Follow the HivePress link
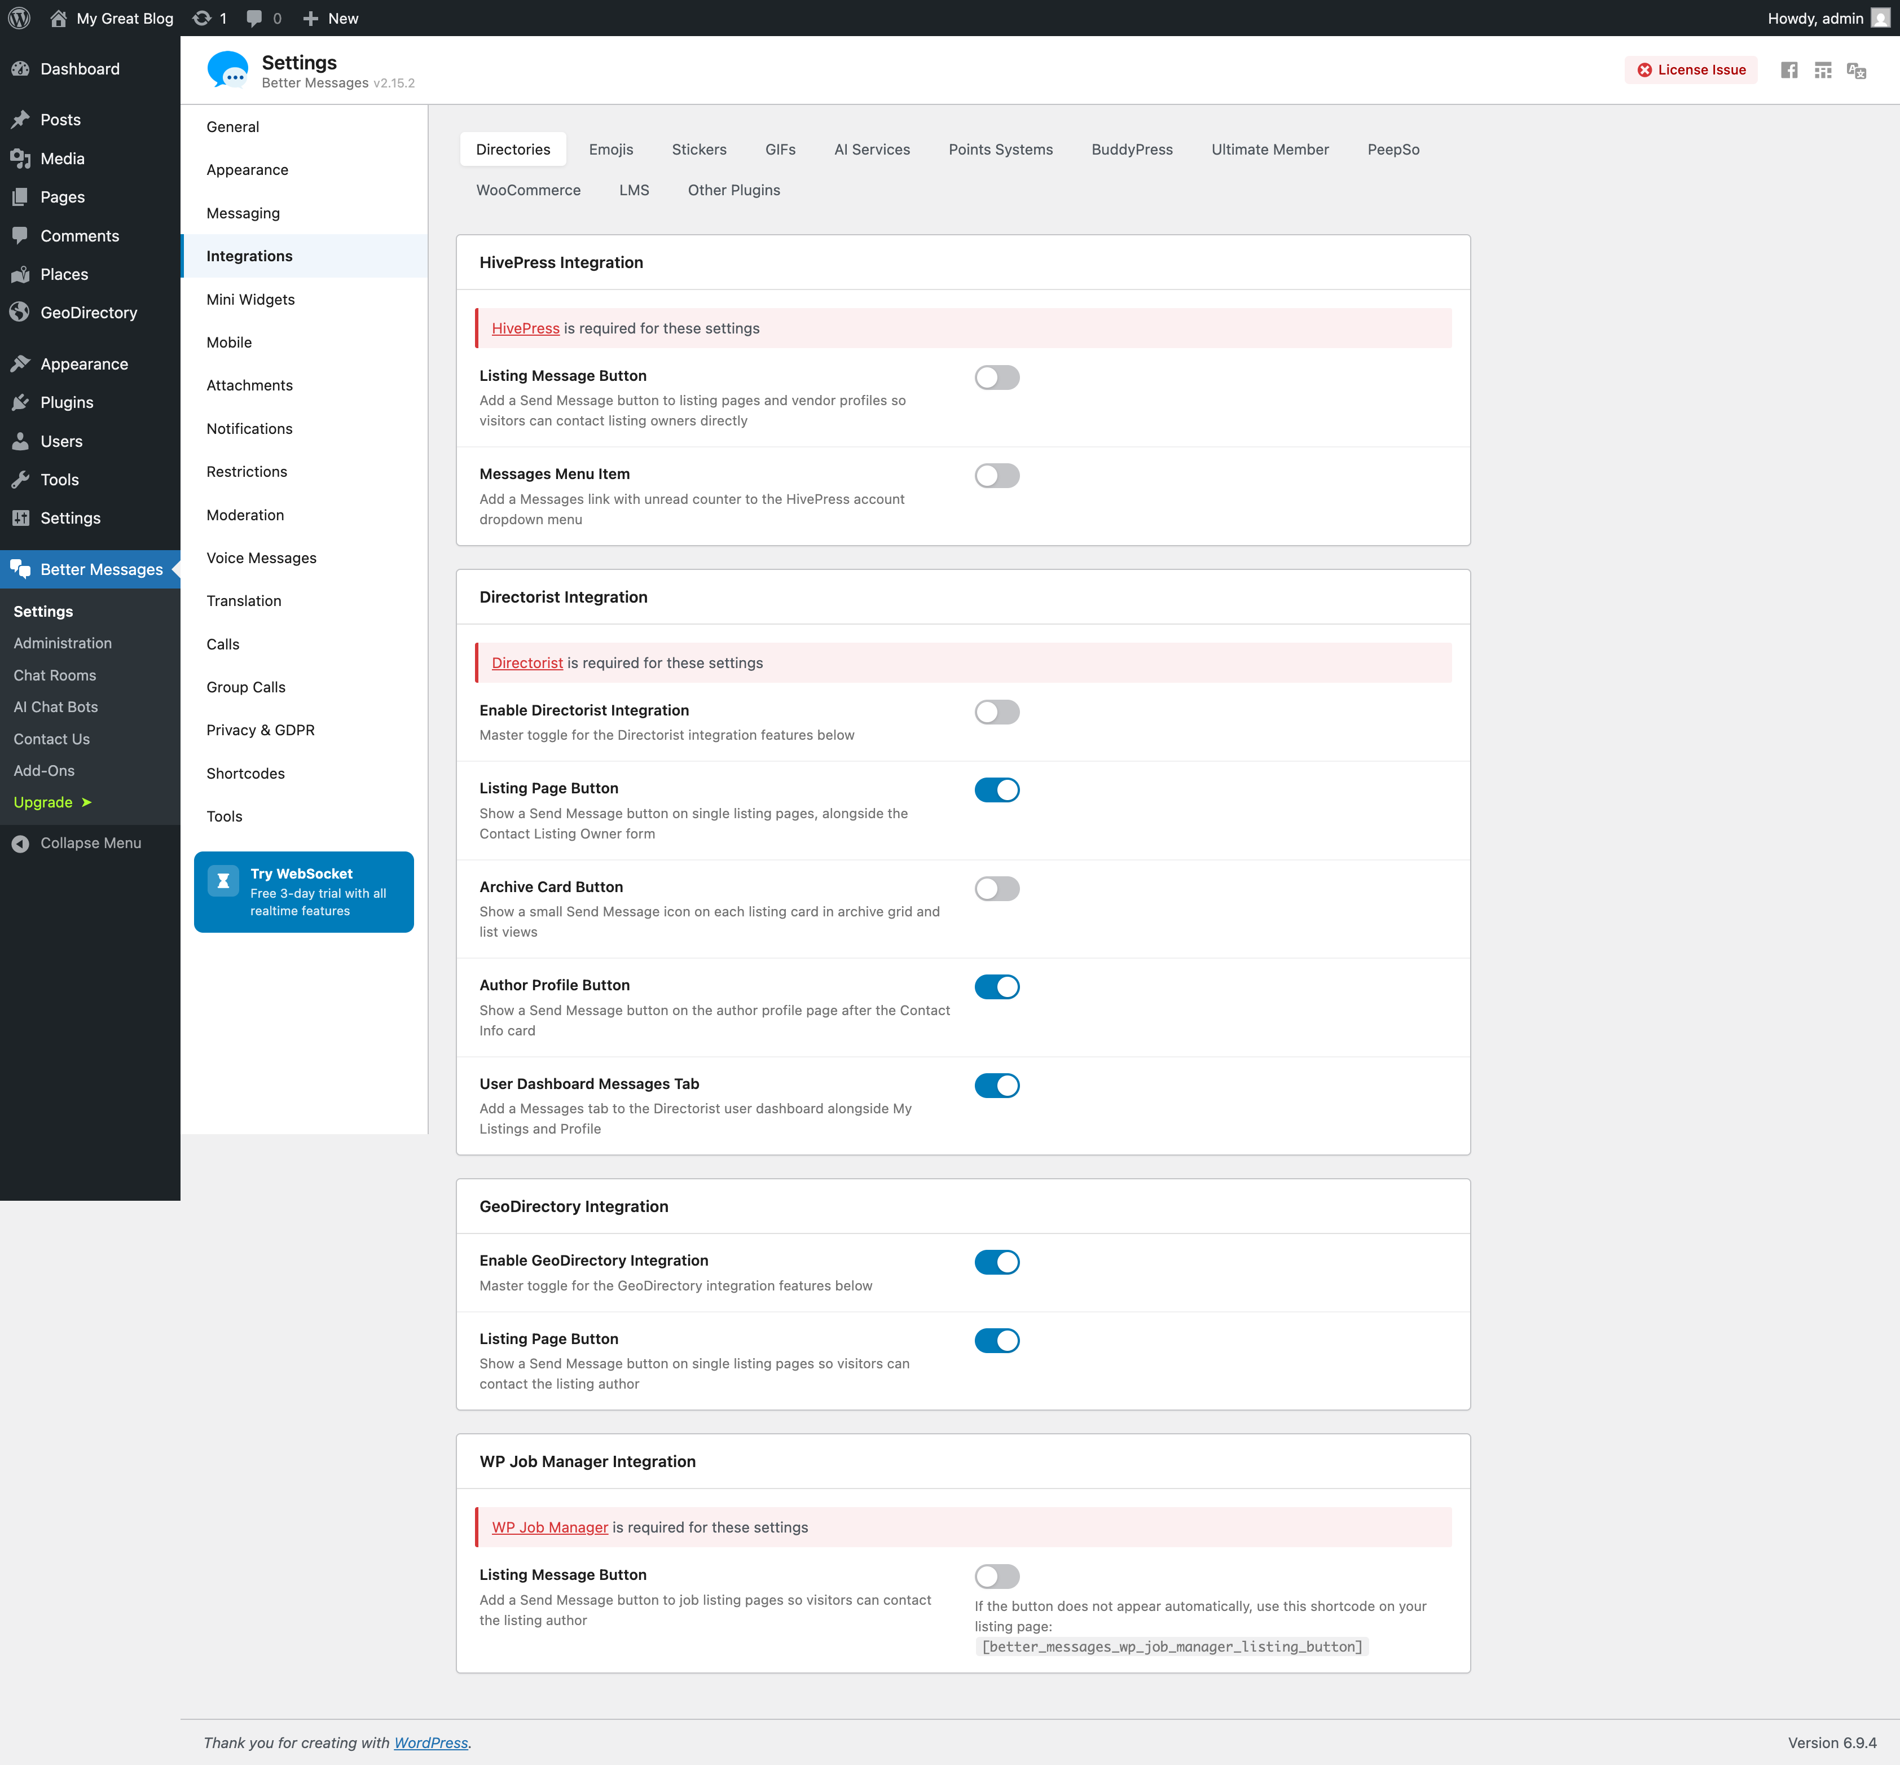1900x1765 pixels. point(525,328)
